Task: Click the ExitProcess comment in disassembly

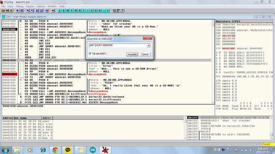Action: point(97,94)
